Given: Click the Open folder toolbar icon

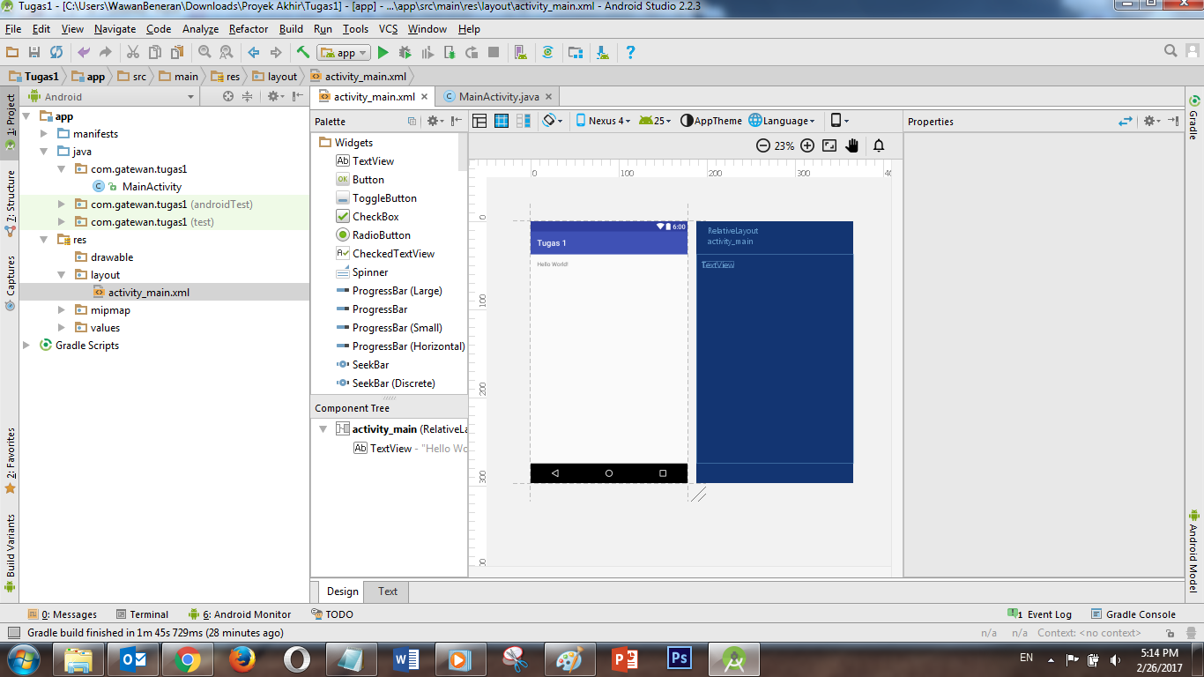Looking at the screenshot, I should tap(12, 53).
